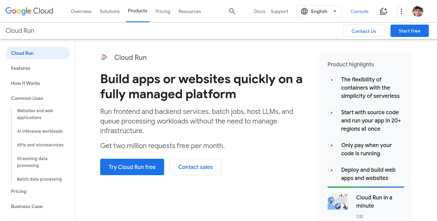Open the English language dropdown

pos(319,11)
